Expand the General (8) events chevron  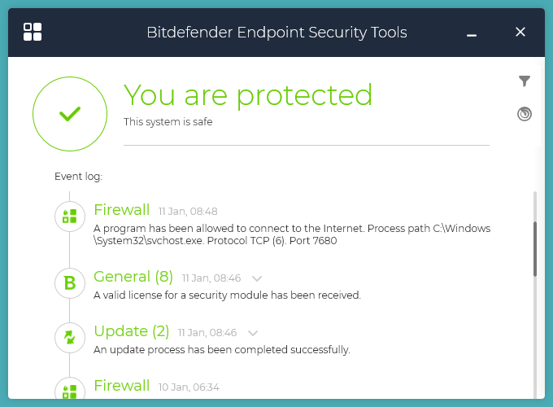(x=257, y=278)
